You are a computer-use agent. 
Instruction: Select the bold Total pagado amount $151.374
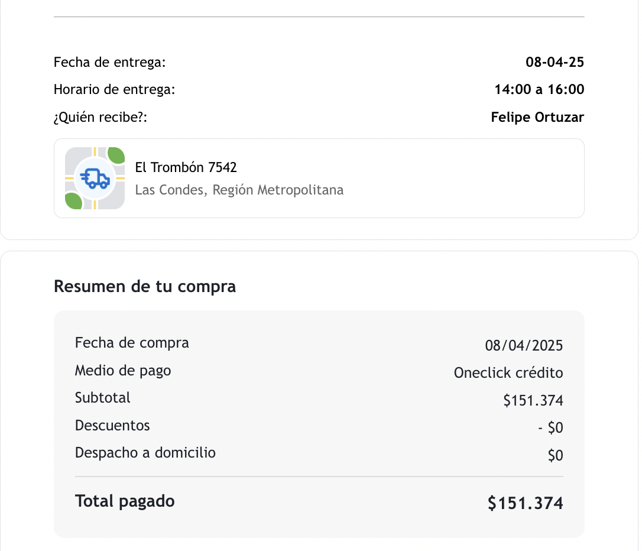[525, 503]
